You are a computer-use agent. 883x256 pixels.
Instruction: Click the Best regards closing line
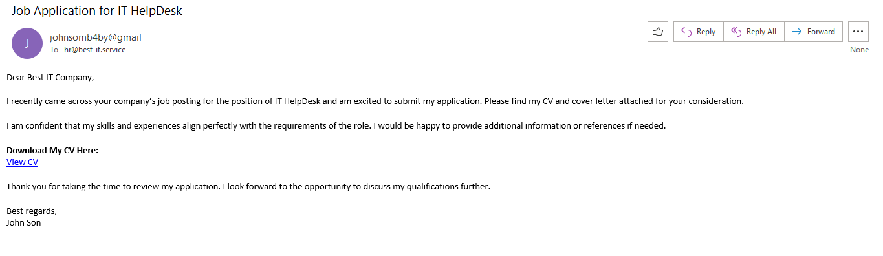coord(32,211)
